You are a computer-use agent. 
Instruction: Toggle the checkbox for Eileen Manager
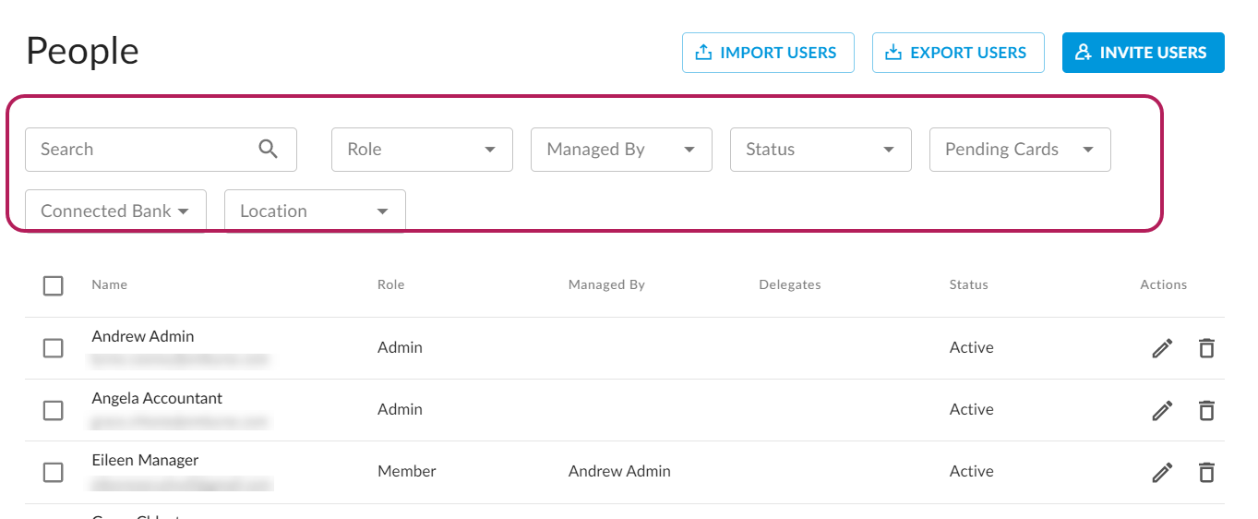pyautogui.click(x=54, y=472)
